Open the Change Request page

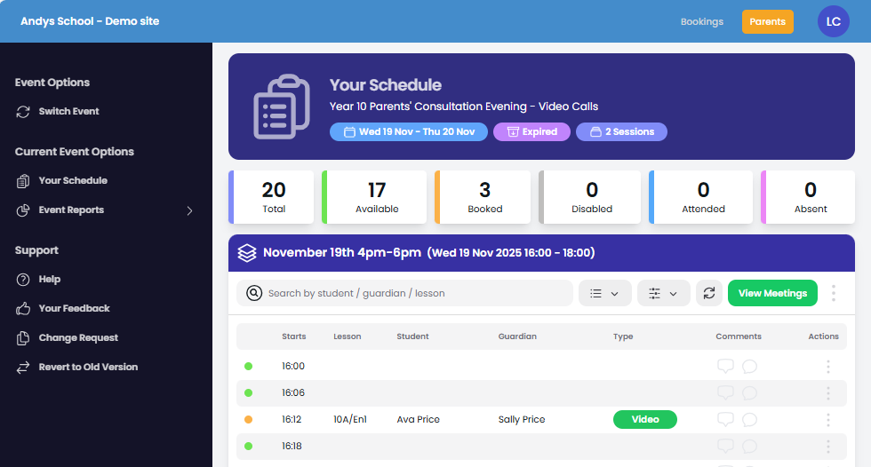[78, 337]
